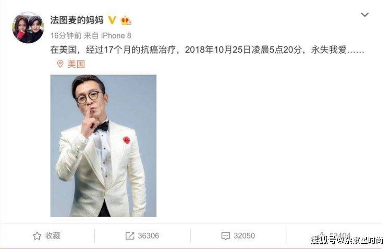Open the 32050 comments count
The width and height of the screenshot is (391, 249).
tap(244, 235)
